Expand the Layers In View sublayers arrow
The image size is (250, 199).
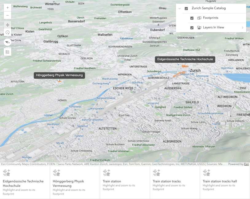pyautogui.click(x=242, y=28)
